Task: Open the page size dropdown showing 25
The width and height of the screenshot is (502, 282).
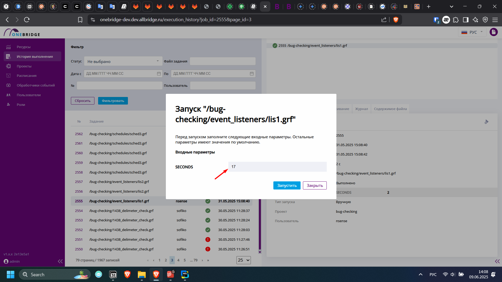Action: tap(244, 260)
